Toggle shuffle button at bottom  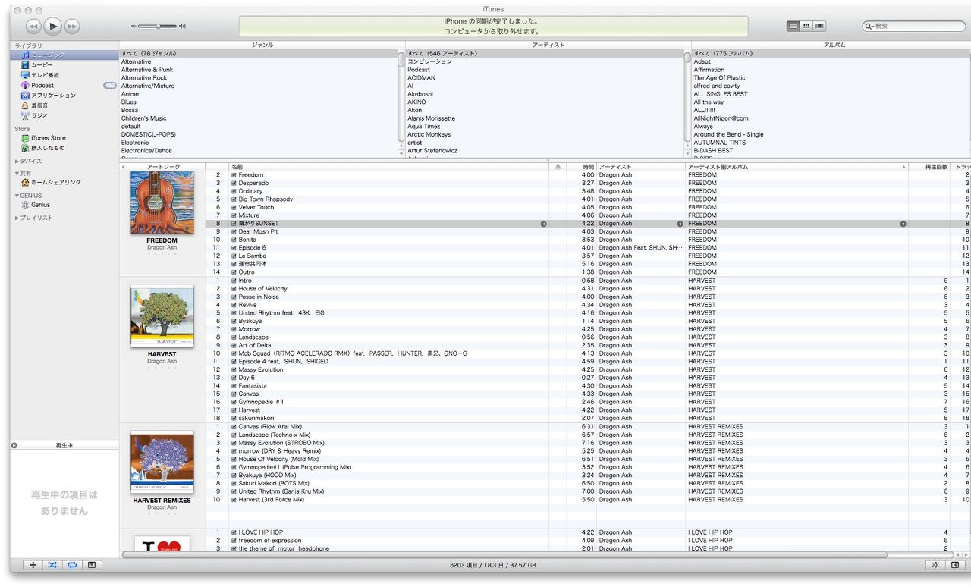[52, 565]
